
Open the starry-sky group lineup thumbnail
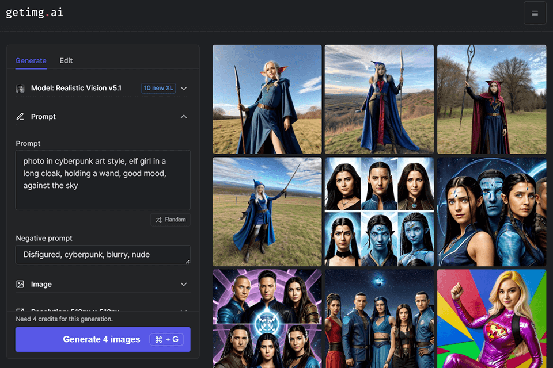pyautogui.click(x=379, y=319)
